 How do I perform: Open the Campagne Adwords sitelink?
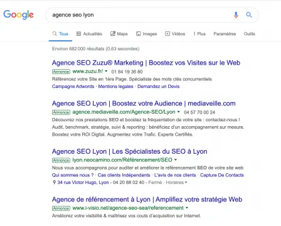[73, 87]
